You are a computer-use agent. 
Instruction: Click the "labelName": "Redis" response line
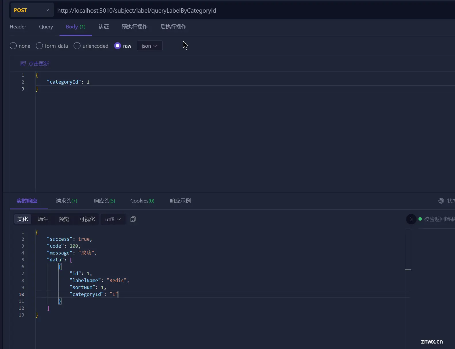99,280
